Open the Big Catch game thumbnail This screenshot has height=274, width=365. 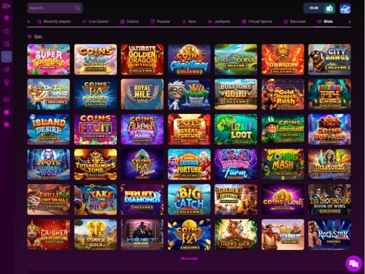click(x=189, y=199)
